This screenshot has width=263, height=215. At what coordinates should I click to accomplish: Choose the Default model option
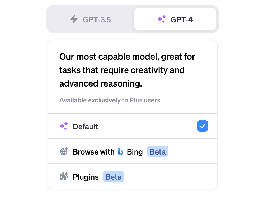coord(133,126)
